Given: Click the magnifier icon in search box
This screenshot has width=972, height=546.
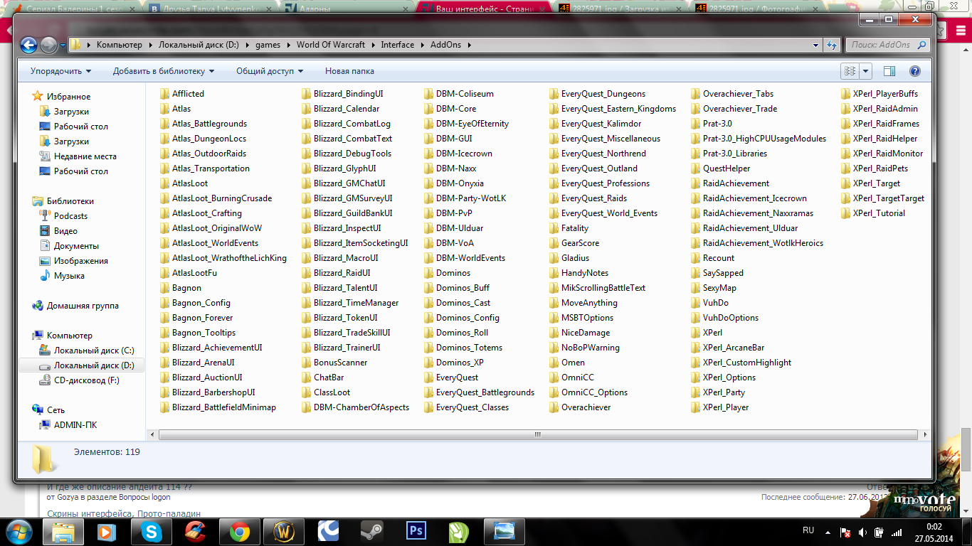Looking at the screenshot, I should 921,45.
